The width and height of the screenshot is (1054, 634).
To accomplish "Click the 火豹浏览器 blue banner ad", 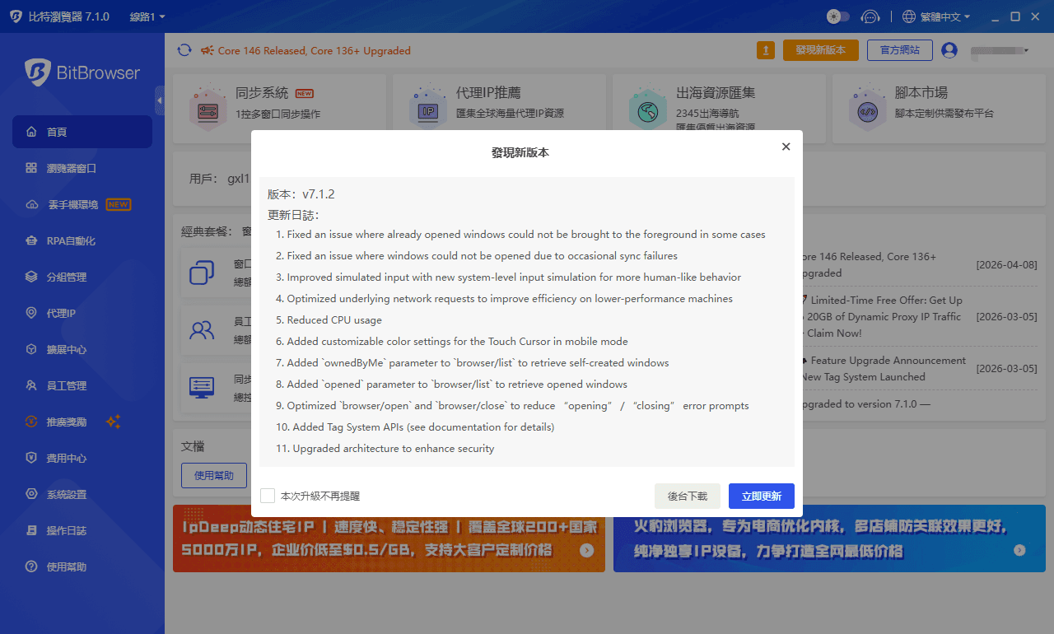I will point(829,538).
